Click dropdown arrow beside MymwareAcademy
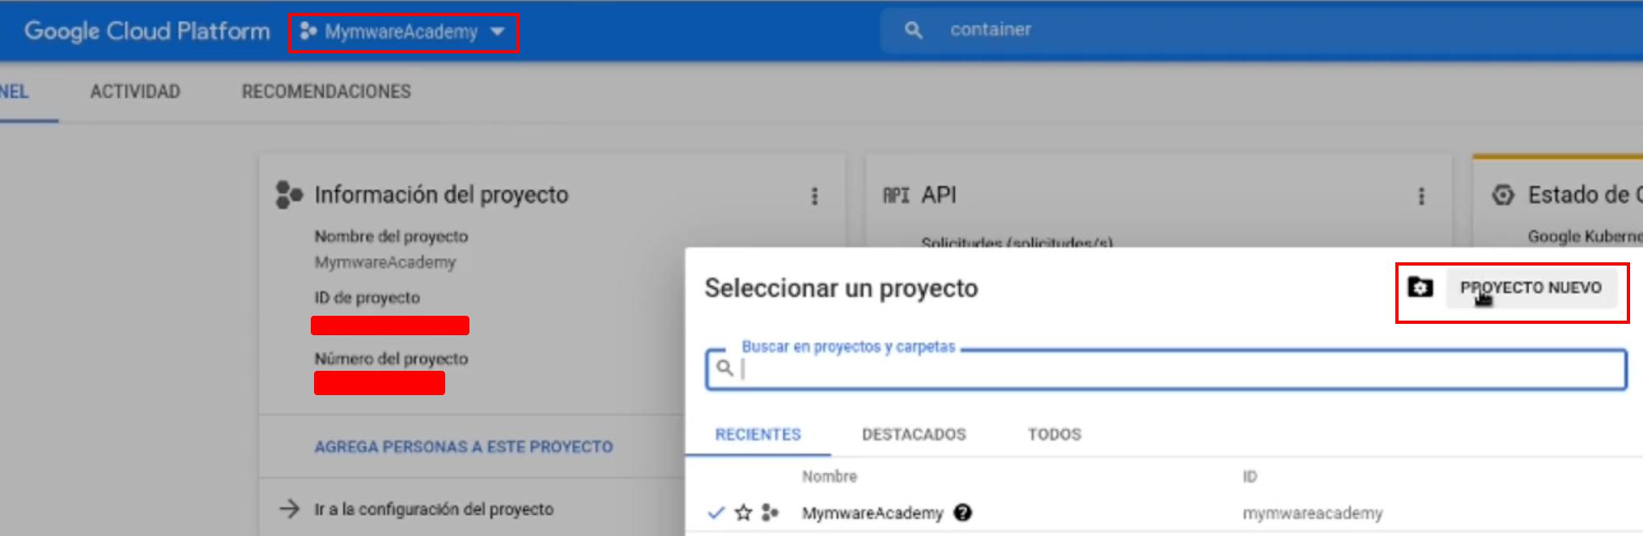This screenshot has height=536, width=1643. click(498, 32)
